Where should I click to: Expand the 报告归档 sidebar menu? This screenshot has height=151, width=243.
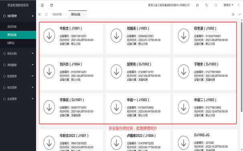pyautogui.click(x=18, y=54)
